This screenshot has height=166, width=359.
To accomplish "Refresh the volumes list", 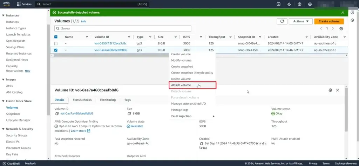I will click(x=282, y=21).
